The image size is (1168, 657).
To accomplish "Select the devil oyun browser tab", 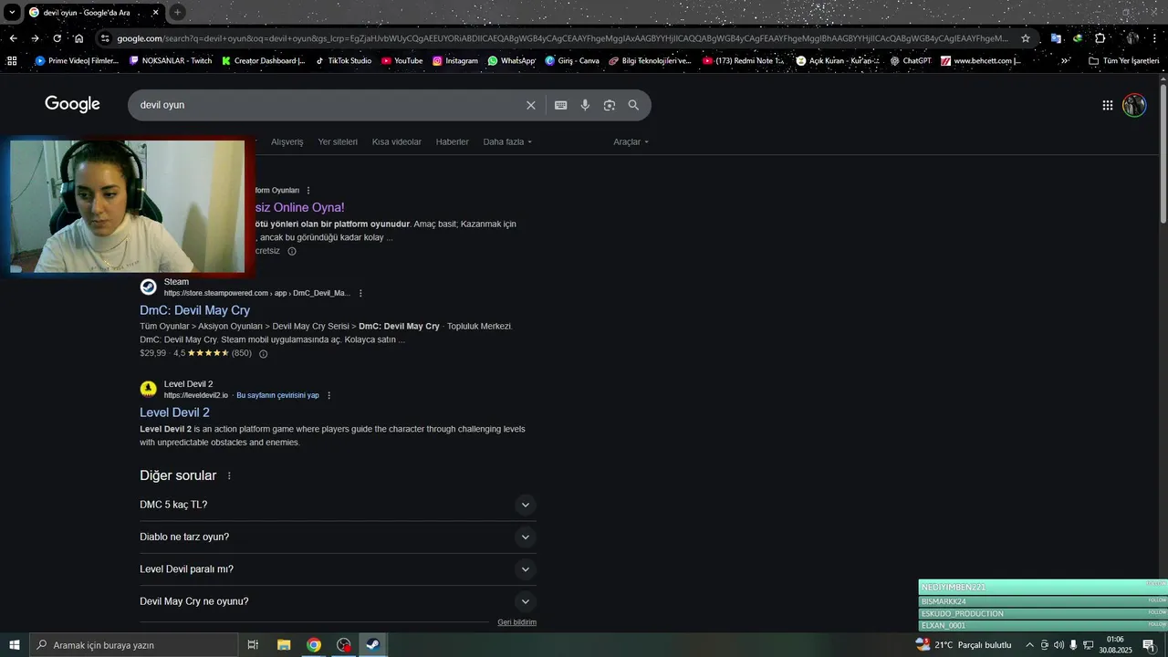I will (94, 13).
